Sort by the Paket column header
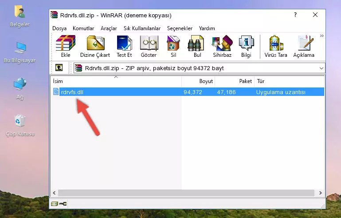The image size is (341, 218). (235, 81)
